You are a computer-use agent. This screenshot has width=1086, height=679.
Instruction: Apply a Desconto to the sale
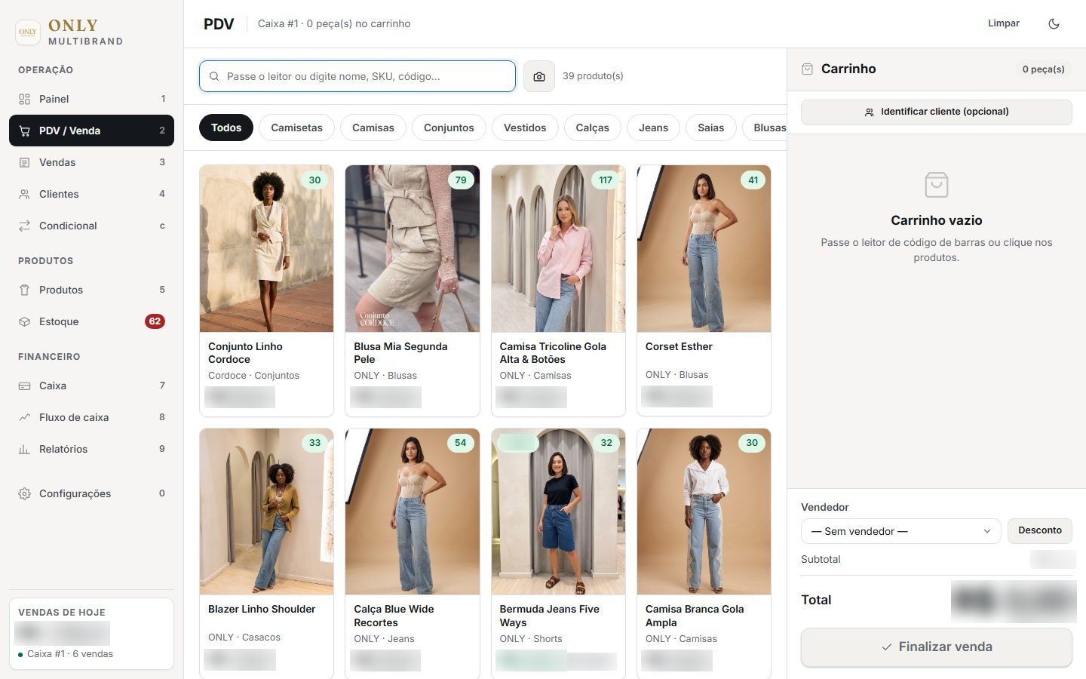1039,530
